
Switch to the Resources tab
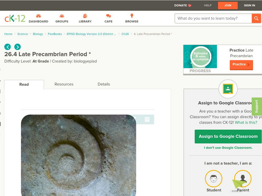click(64, 84)
